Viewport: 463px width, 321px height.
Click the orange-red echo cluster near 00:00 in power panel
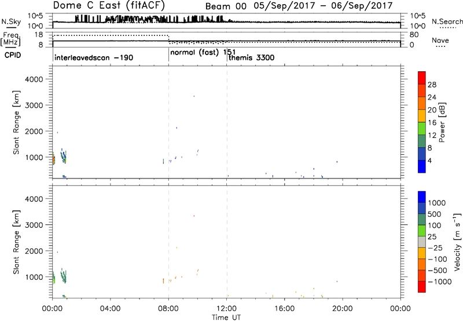tap(54, 159)
